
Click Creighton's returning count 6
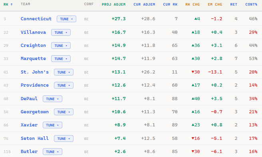236,45
